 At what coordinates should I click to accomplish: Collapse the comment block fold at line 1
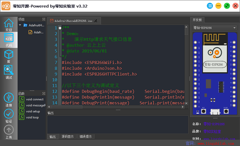click(x=60, y=28)
